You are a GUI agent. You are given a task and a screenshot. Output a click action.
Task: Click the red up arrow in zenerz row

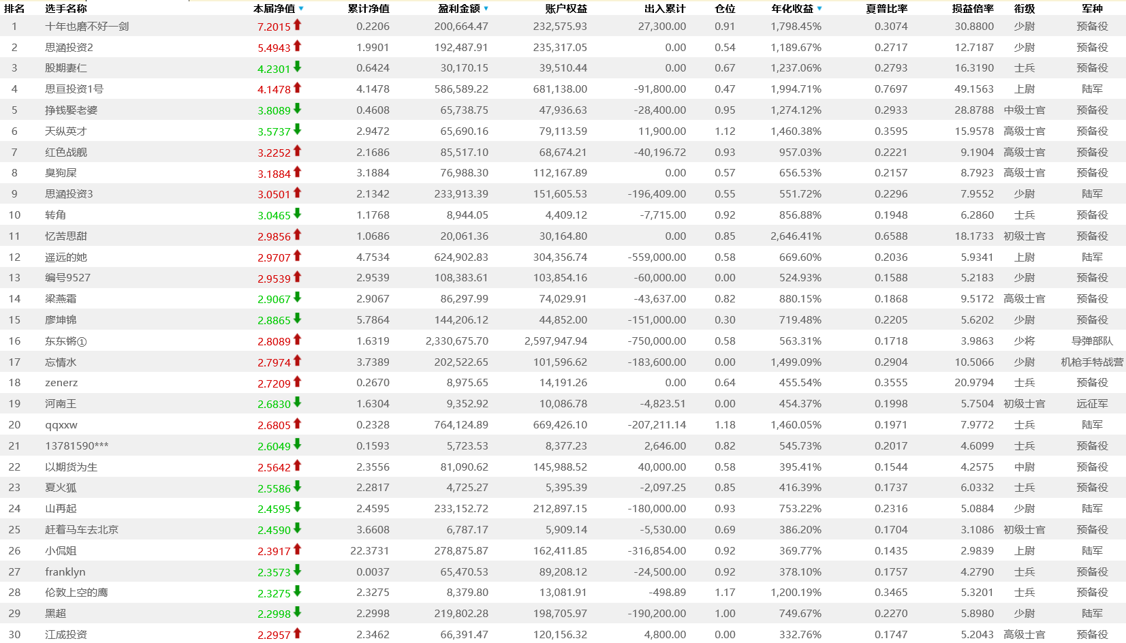[x=297, y=382]
